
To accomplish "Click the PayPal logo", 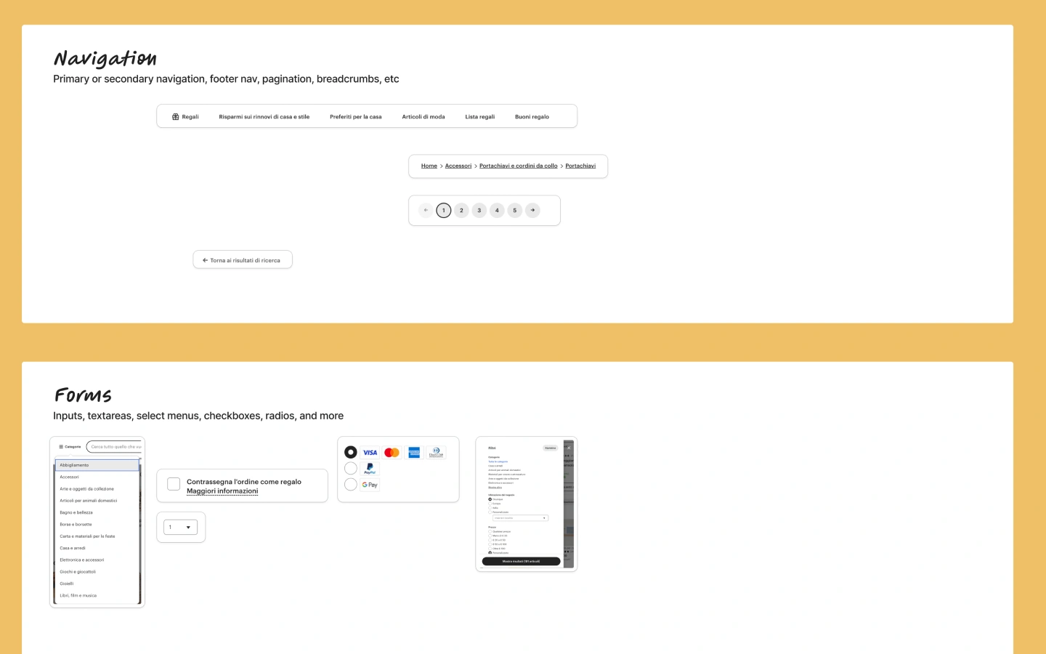I will click(x=370, y=469).
